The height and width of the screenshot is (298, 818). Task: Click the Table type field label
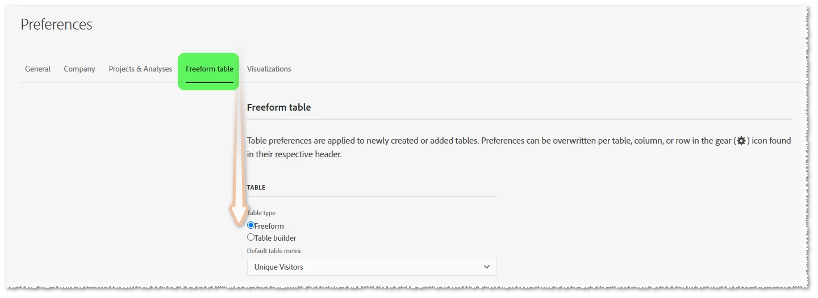pyautogui.click(x=261, y=213)
